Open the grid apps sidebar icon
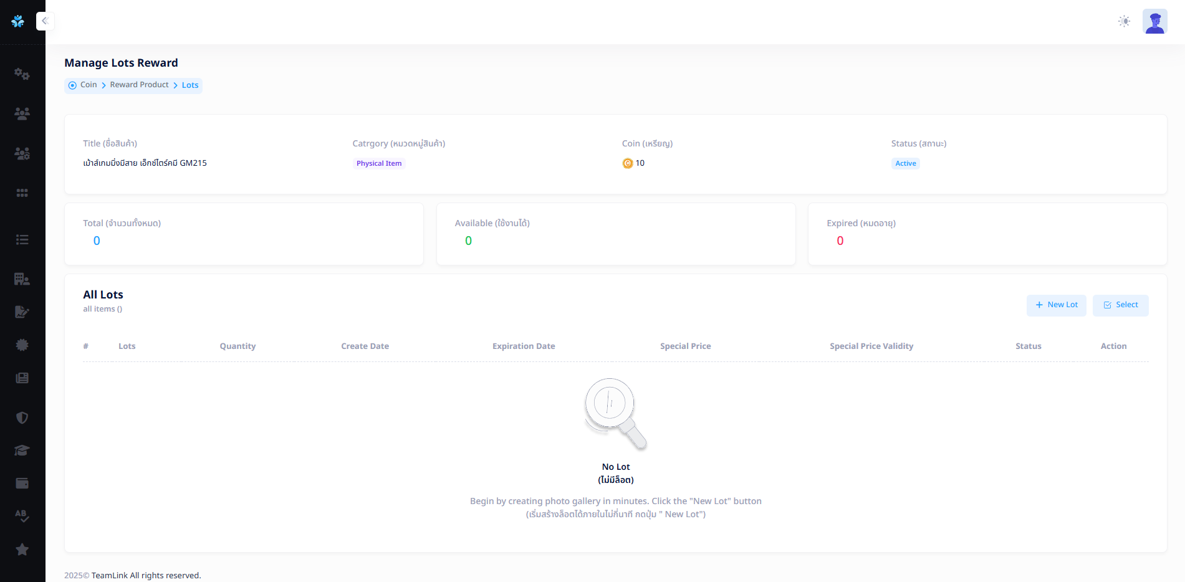This screenshot has height=582, width=1185. (x=22, y=193)
